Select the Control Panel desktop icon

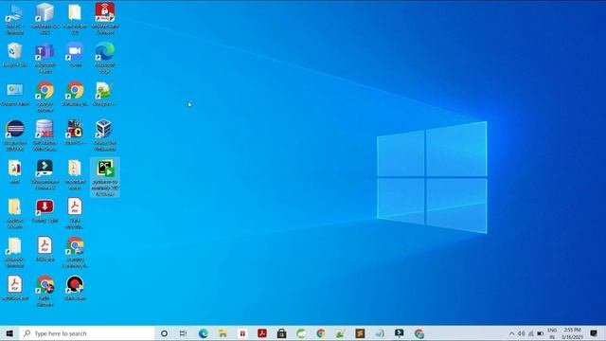coord(15,94)
